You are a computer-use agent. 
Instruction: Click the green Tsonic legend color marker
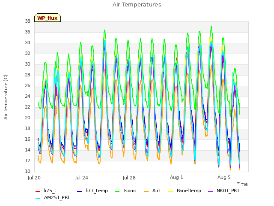[117, 191]
